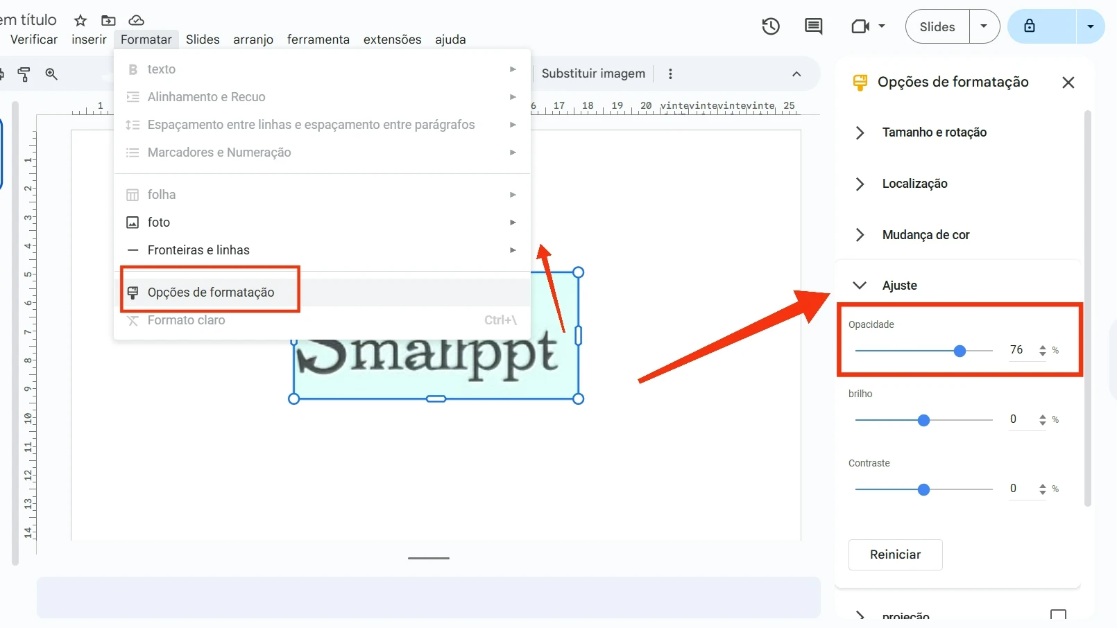Image resolution: width=1117 pixels, height=628 pixels.
Task: Activate the zoom tool
Action: [x=51, y=74]
